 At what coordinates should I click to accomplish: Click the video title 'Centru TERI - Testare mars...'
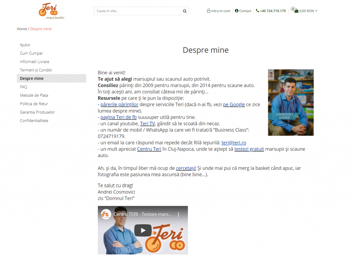[x=143, y=214]
